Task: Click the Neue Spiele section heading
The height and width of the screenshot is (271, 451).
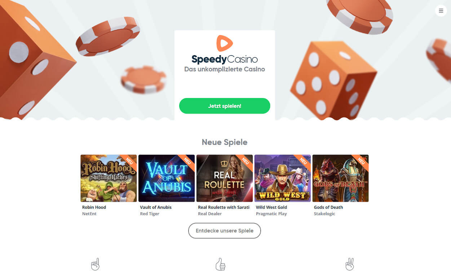Action: (x=225, y=142)
